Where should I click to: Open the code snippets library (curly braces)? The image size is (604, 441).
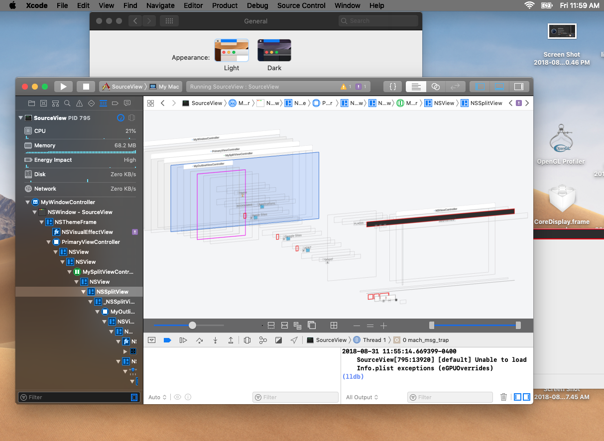point(393,86)
